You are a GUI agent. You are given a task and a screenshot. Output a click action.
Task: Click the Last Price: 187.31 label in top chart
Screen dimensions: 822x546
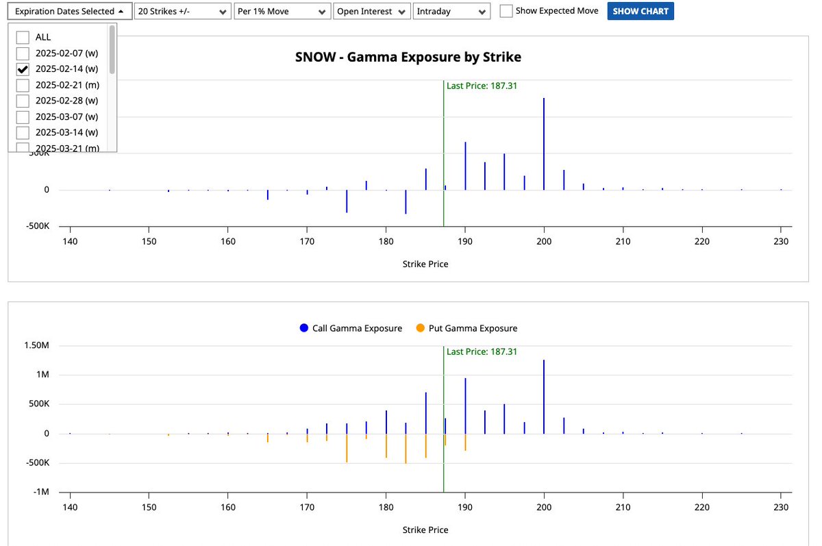pyautogui.click(x=482, y=86)
